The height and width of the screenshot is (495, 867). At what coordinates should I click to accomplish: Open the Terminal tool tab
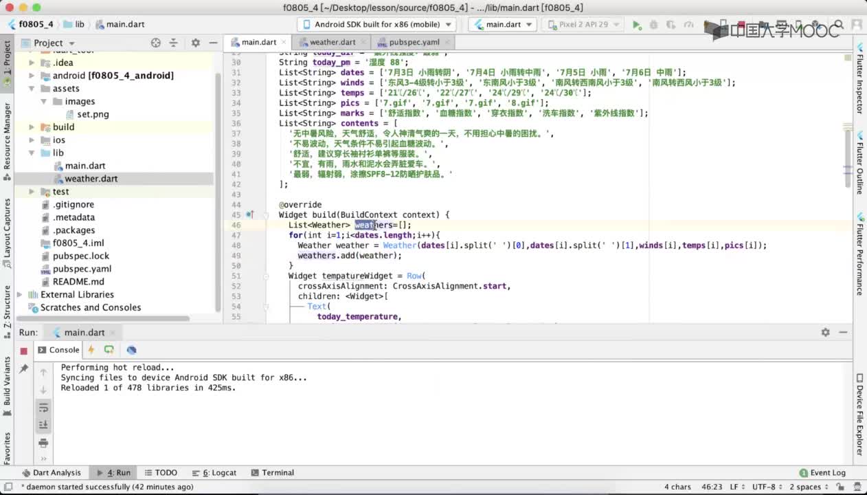273,472
